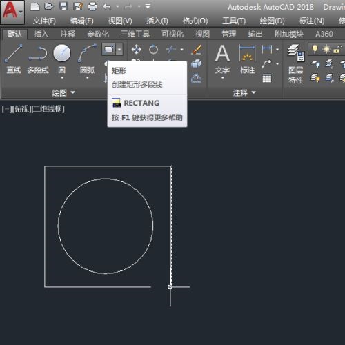Switch to the A360 ribbon tab
Viewport: 345px width, 345px height.
[x=324, y=34]
